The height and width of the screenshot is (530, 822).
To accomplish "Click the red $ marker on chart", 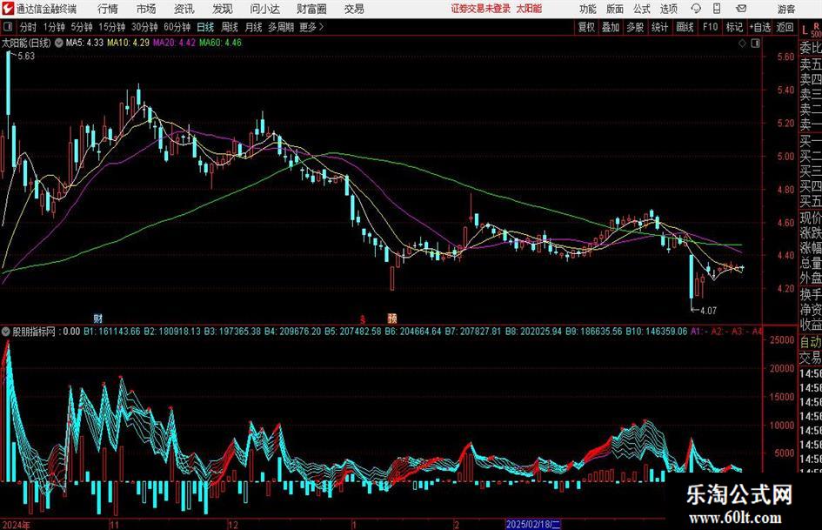I will click(362, 319).
